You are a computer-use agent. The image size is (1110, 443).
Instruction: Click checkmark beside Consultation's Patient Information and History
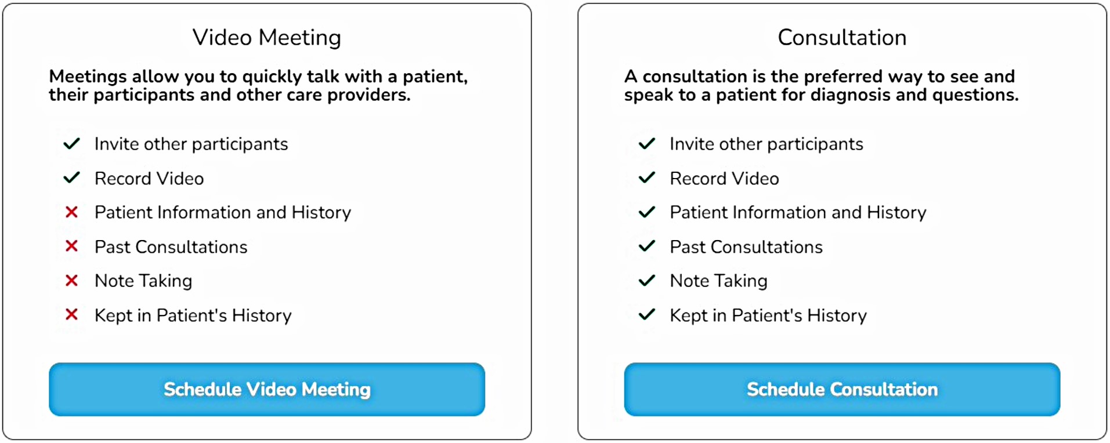646,212
